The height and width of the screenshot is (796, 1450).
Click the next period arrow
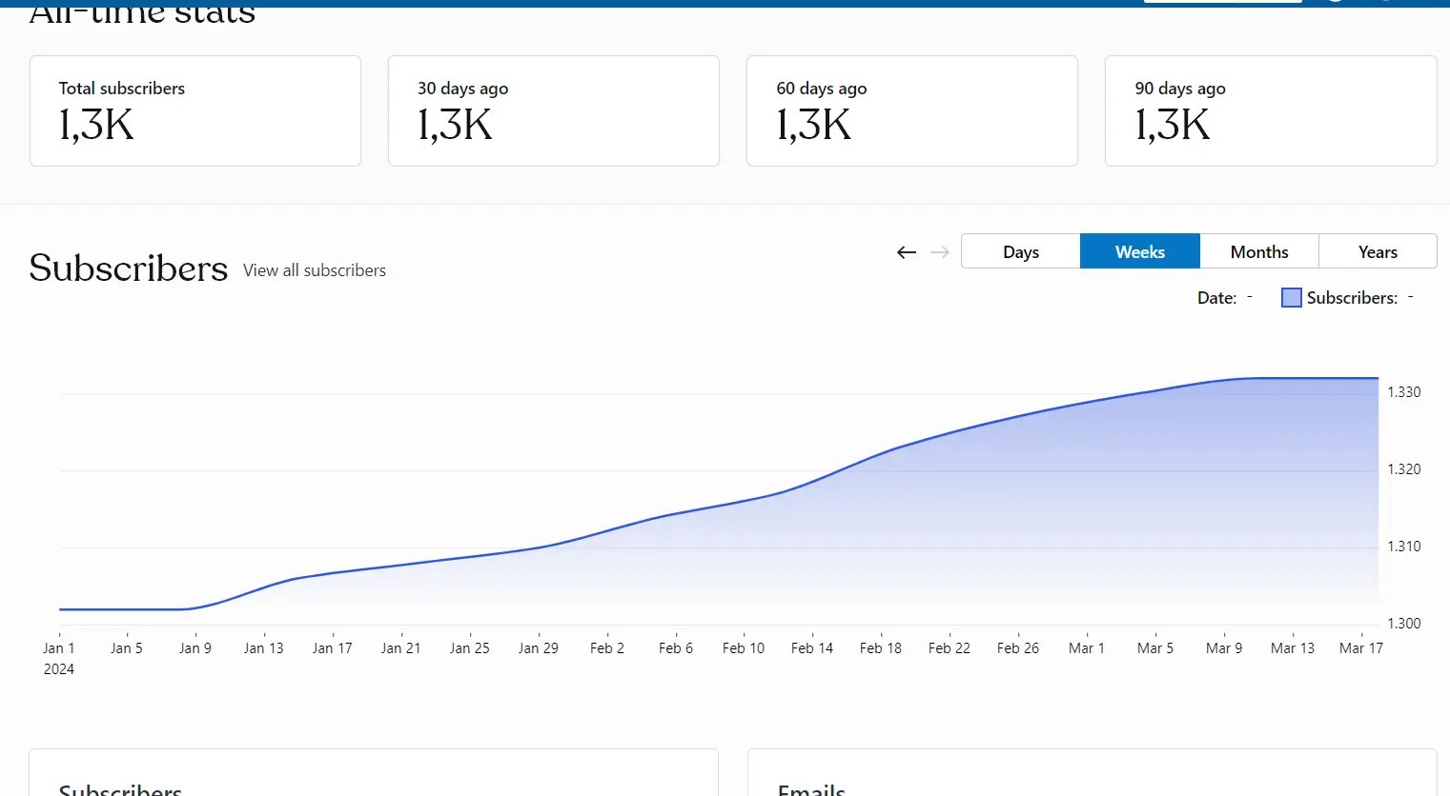pyautogui.click(x=940, y=251)
